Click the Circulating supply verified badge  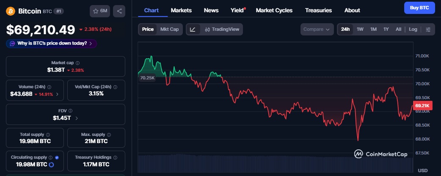point(57,157)
